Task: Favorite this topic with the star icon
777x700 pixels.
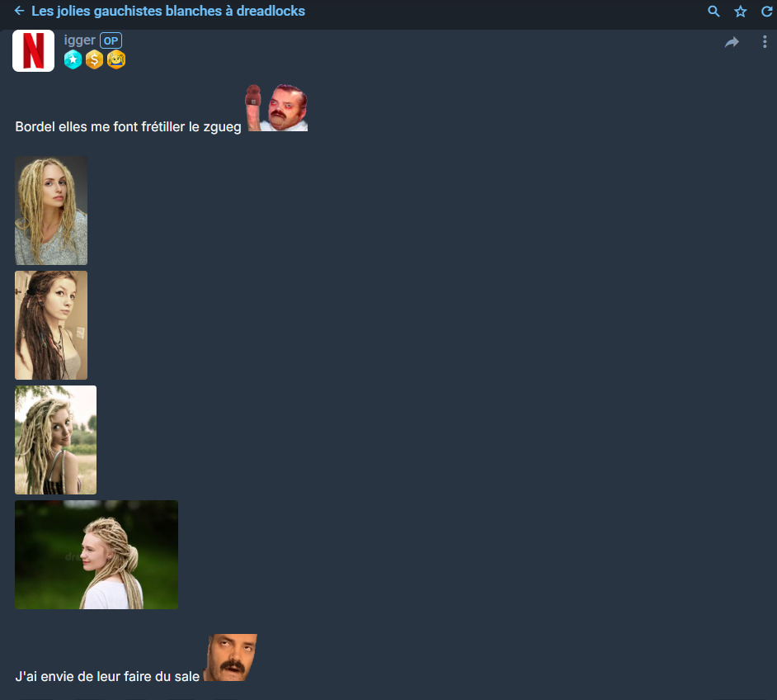Action: (741, 12)
